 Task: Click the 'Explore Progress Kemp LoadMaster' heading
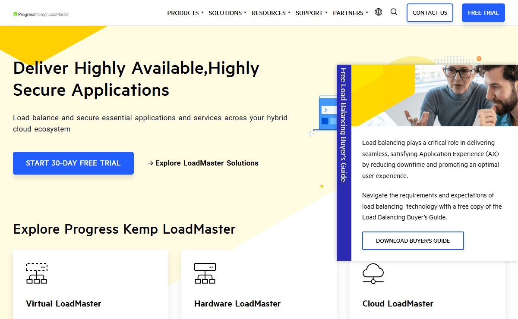(x=124, y=229)
